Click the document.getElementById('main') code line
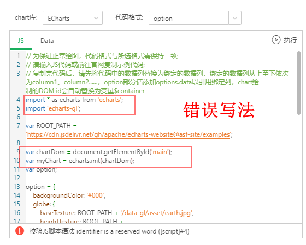 99,152
